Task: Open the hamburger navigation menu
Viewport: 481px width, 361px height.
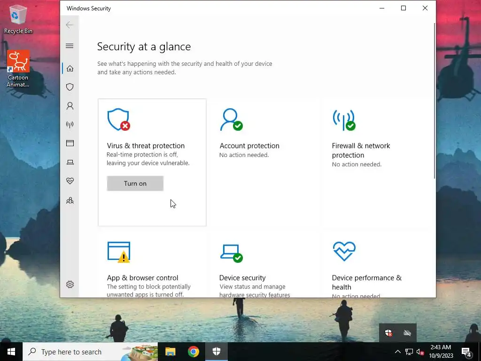Action: [70, 46]
